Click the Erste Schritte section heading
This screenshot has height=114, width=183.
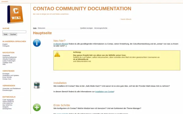[x=62, y=105]
